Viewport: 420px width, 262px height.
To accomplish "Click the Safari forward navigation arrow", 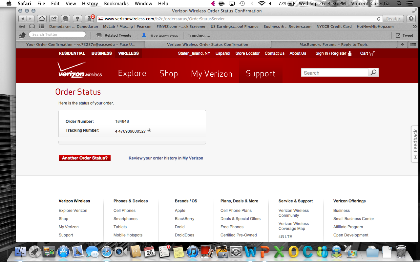I will (x=30, y=19).
